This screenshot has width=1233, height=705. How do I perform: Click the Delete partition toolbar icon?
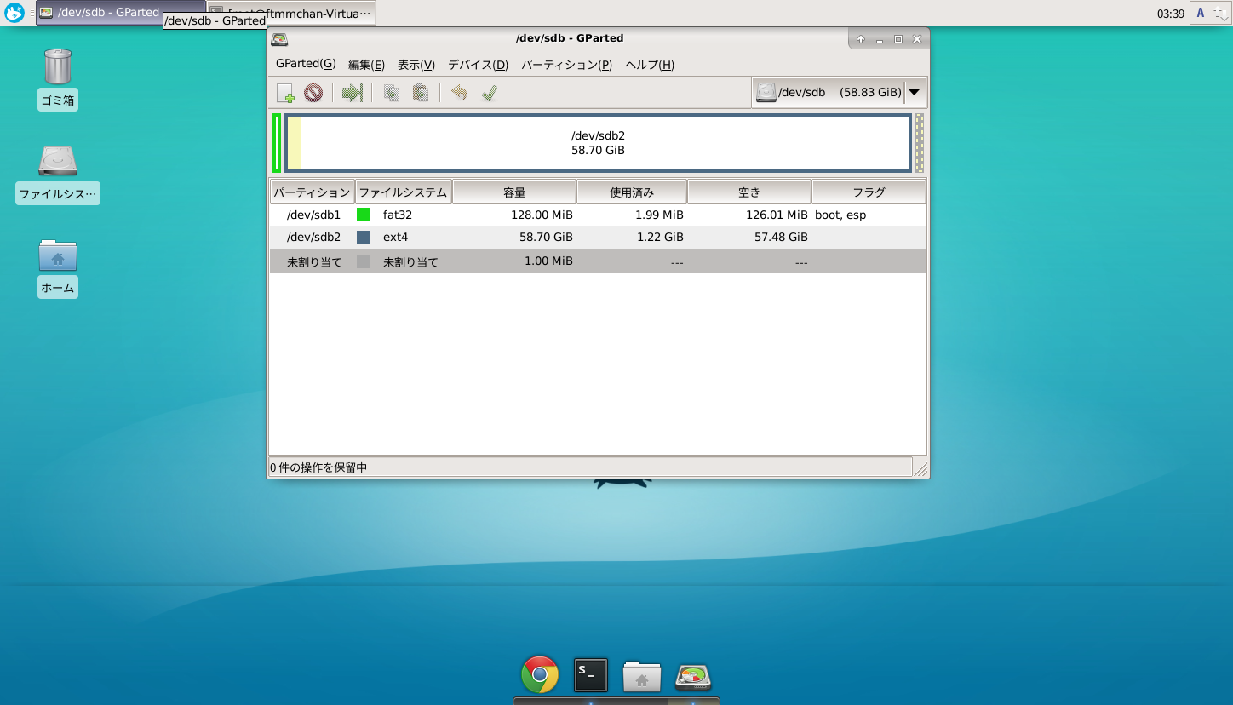tap(313, 93)
